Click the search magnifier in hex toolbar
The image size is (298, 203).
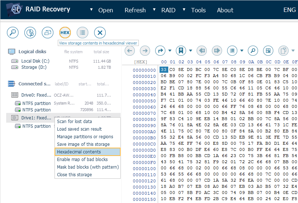pos(253,51)
